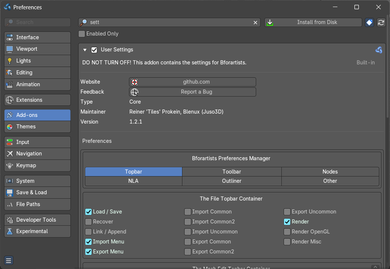Viewport: 390px width, 269px height.
Task: Enable the Link / Append checkbox
Action: [x=88, y=232]
